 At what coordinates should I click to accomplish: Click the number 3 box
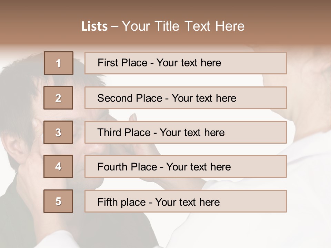click(58, 132)
